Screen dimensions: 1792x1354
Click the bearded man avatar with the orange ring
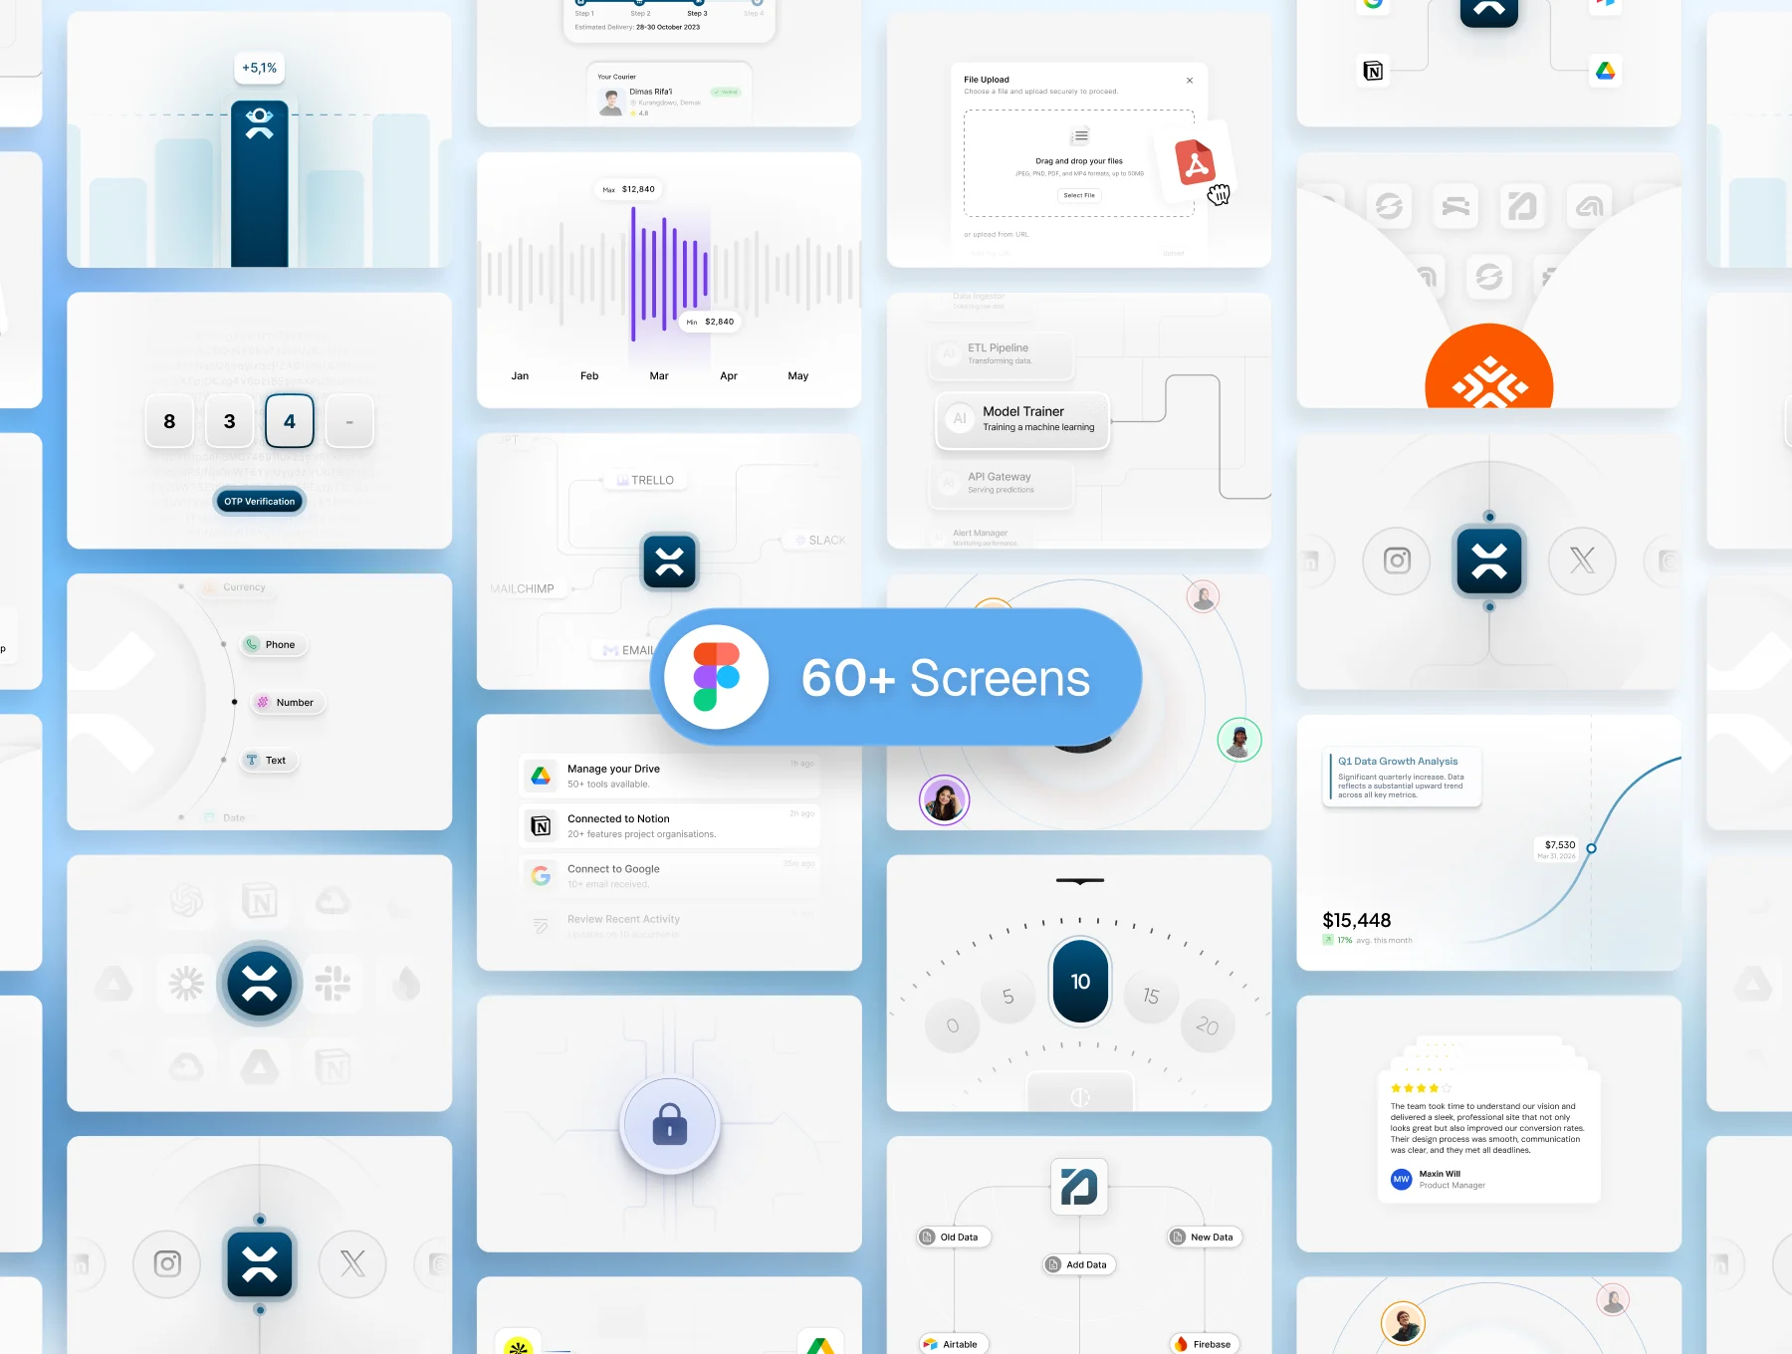(x=1404, y=1324)
